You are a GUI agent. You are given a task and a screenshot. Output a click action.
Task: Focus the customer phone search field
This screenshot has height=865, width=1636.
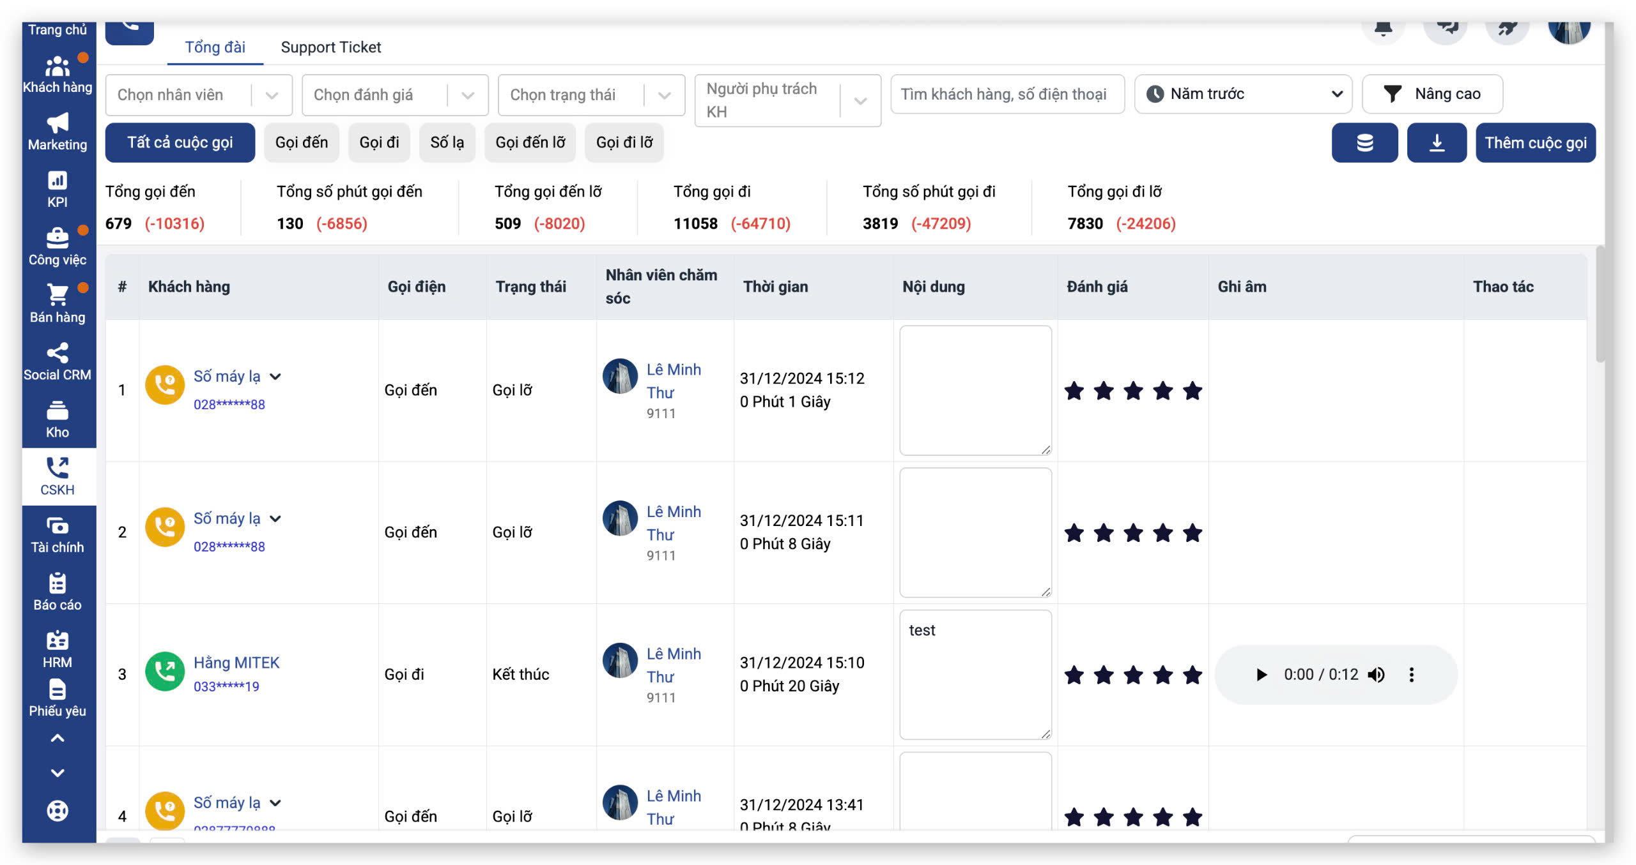pos(1007,94)
